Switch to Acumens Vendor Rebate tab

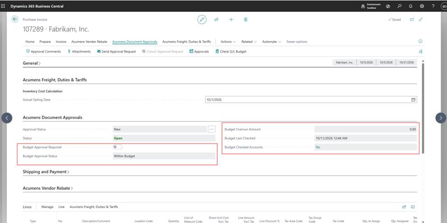(89, 42)
